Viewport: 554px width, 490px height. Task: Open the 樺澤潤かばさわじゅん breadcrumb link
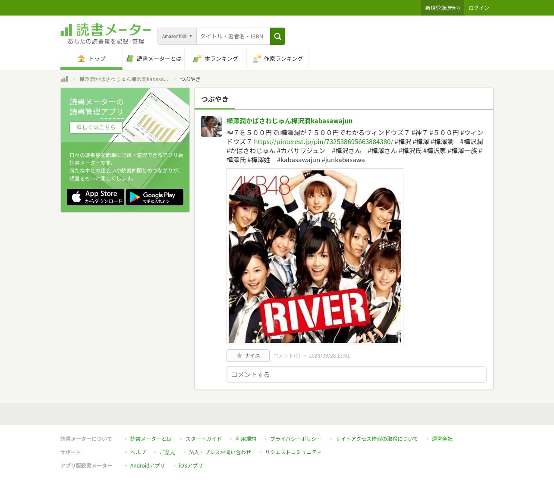point(124,79)
